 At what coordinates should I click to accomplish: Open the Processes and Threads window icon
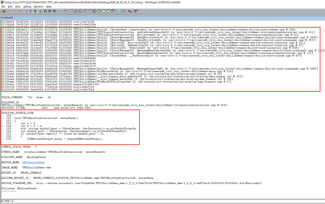point(108,11)
